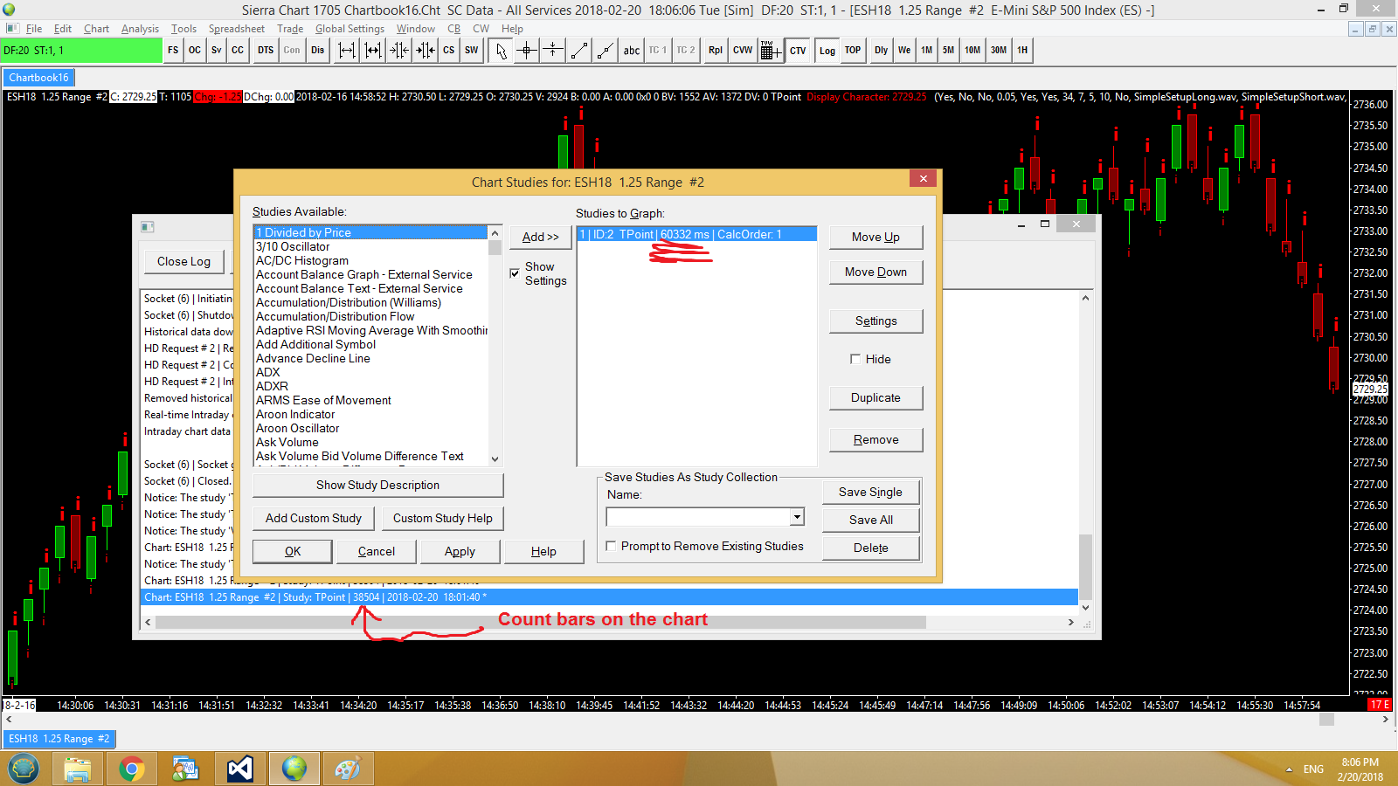Select the chart values crosshair tool

click(x=527, y=51)
